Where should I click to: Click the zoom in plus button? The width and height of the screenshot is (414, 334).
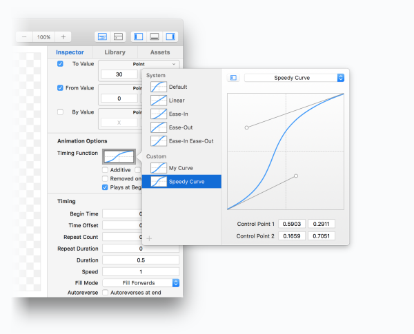click(x=63, y=36)
